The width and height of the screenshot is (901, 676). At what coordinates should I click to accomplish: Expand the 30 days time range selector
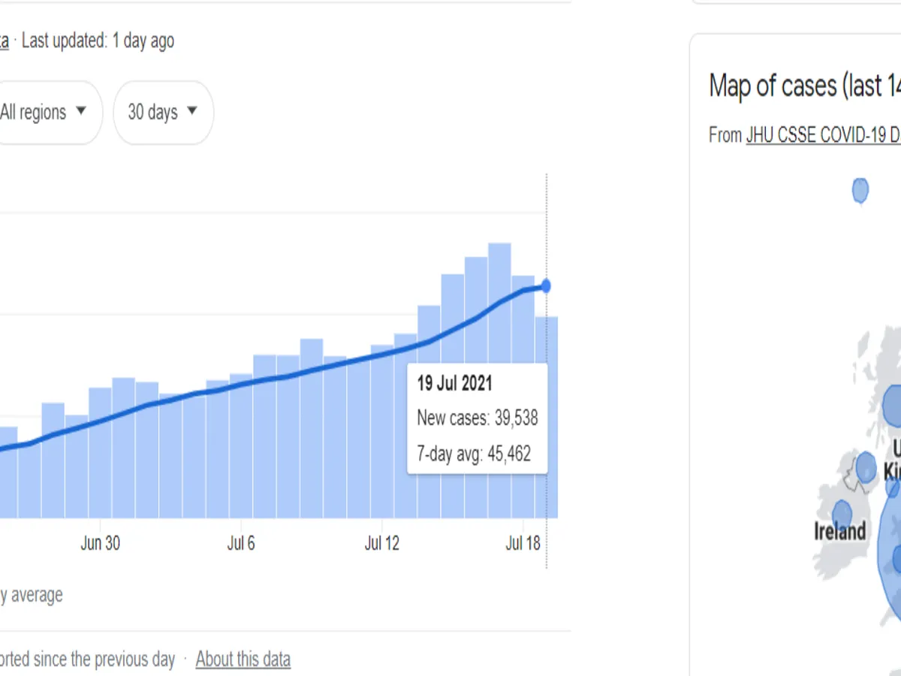[x=163, y=113]
